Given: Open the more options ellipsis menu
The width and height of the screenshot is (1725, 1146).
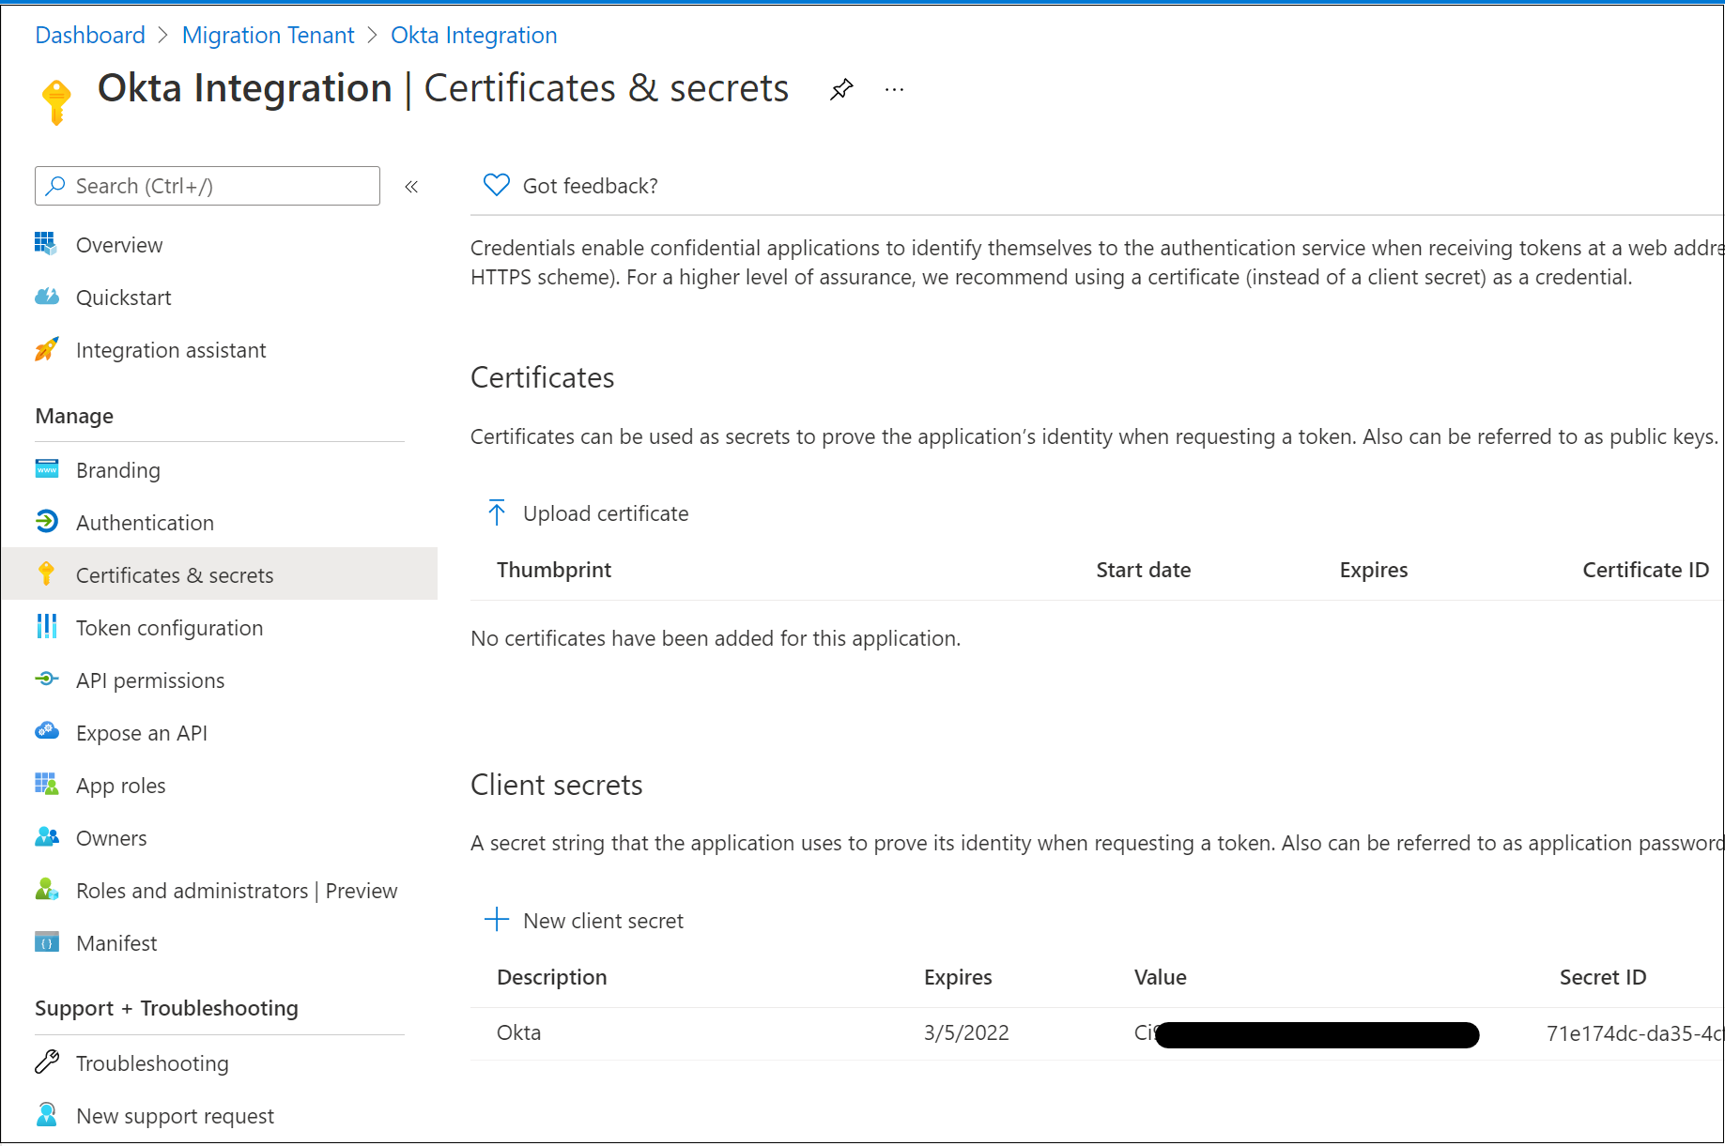Looking at the screenshot, I should (894, 90).
